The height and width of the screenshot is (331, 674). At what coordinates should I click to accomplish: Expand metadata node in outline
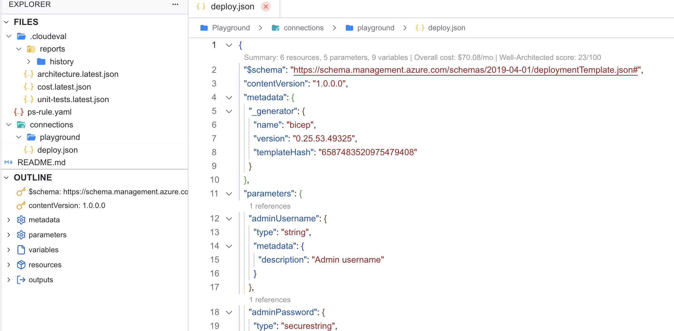pos(9,220)
